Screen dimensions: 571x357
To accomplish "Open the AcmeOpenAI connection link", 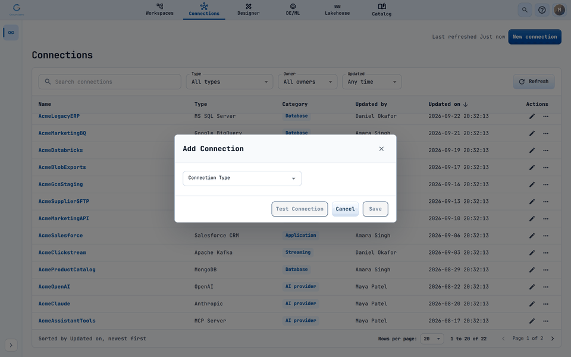I will point(54,287).
